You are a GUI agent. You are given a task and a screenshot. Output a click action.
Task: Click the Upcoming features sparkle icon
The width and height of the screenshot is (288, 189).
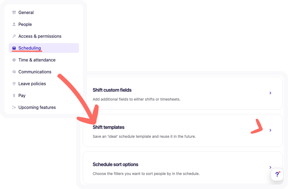click(14, 107)
